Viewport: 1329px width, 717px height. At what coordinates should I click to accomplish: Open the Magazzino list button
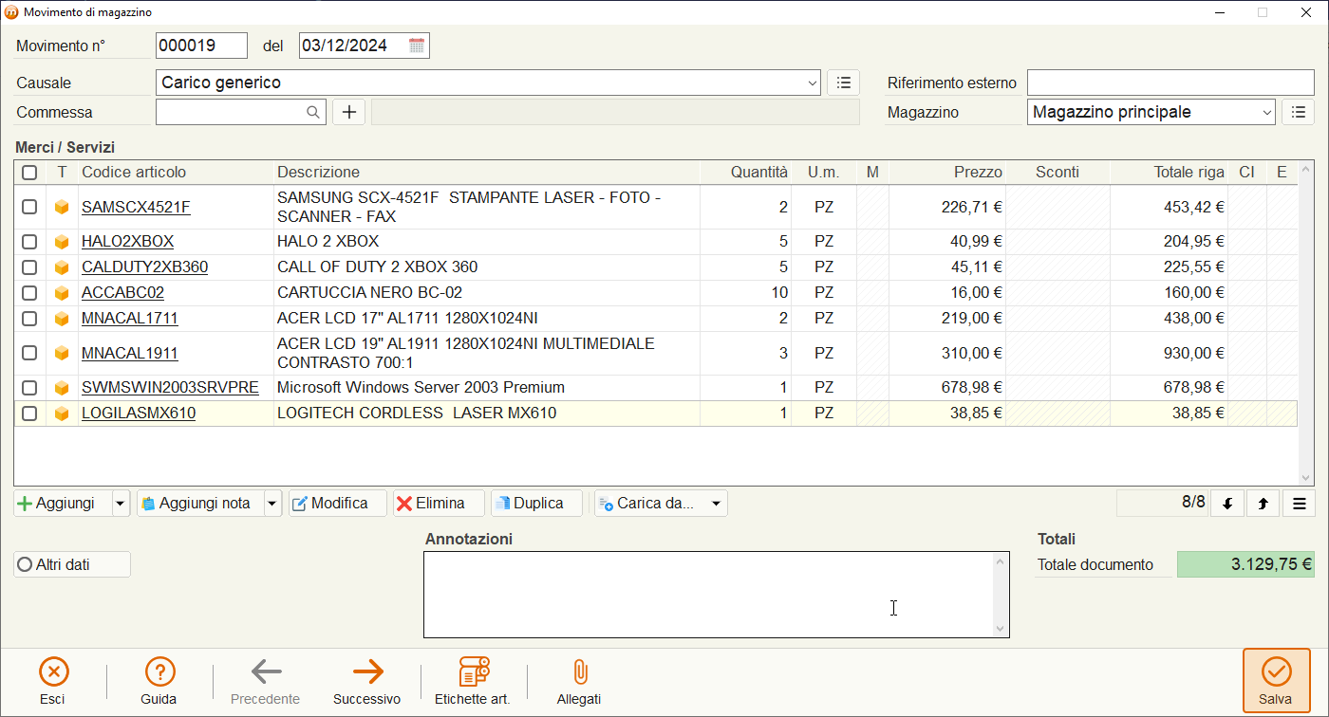(1299, 112)
